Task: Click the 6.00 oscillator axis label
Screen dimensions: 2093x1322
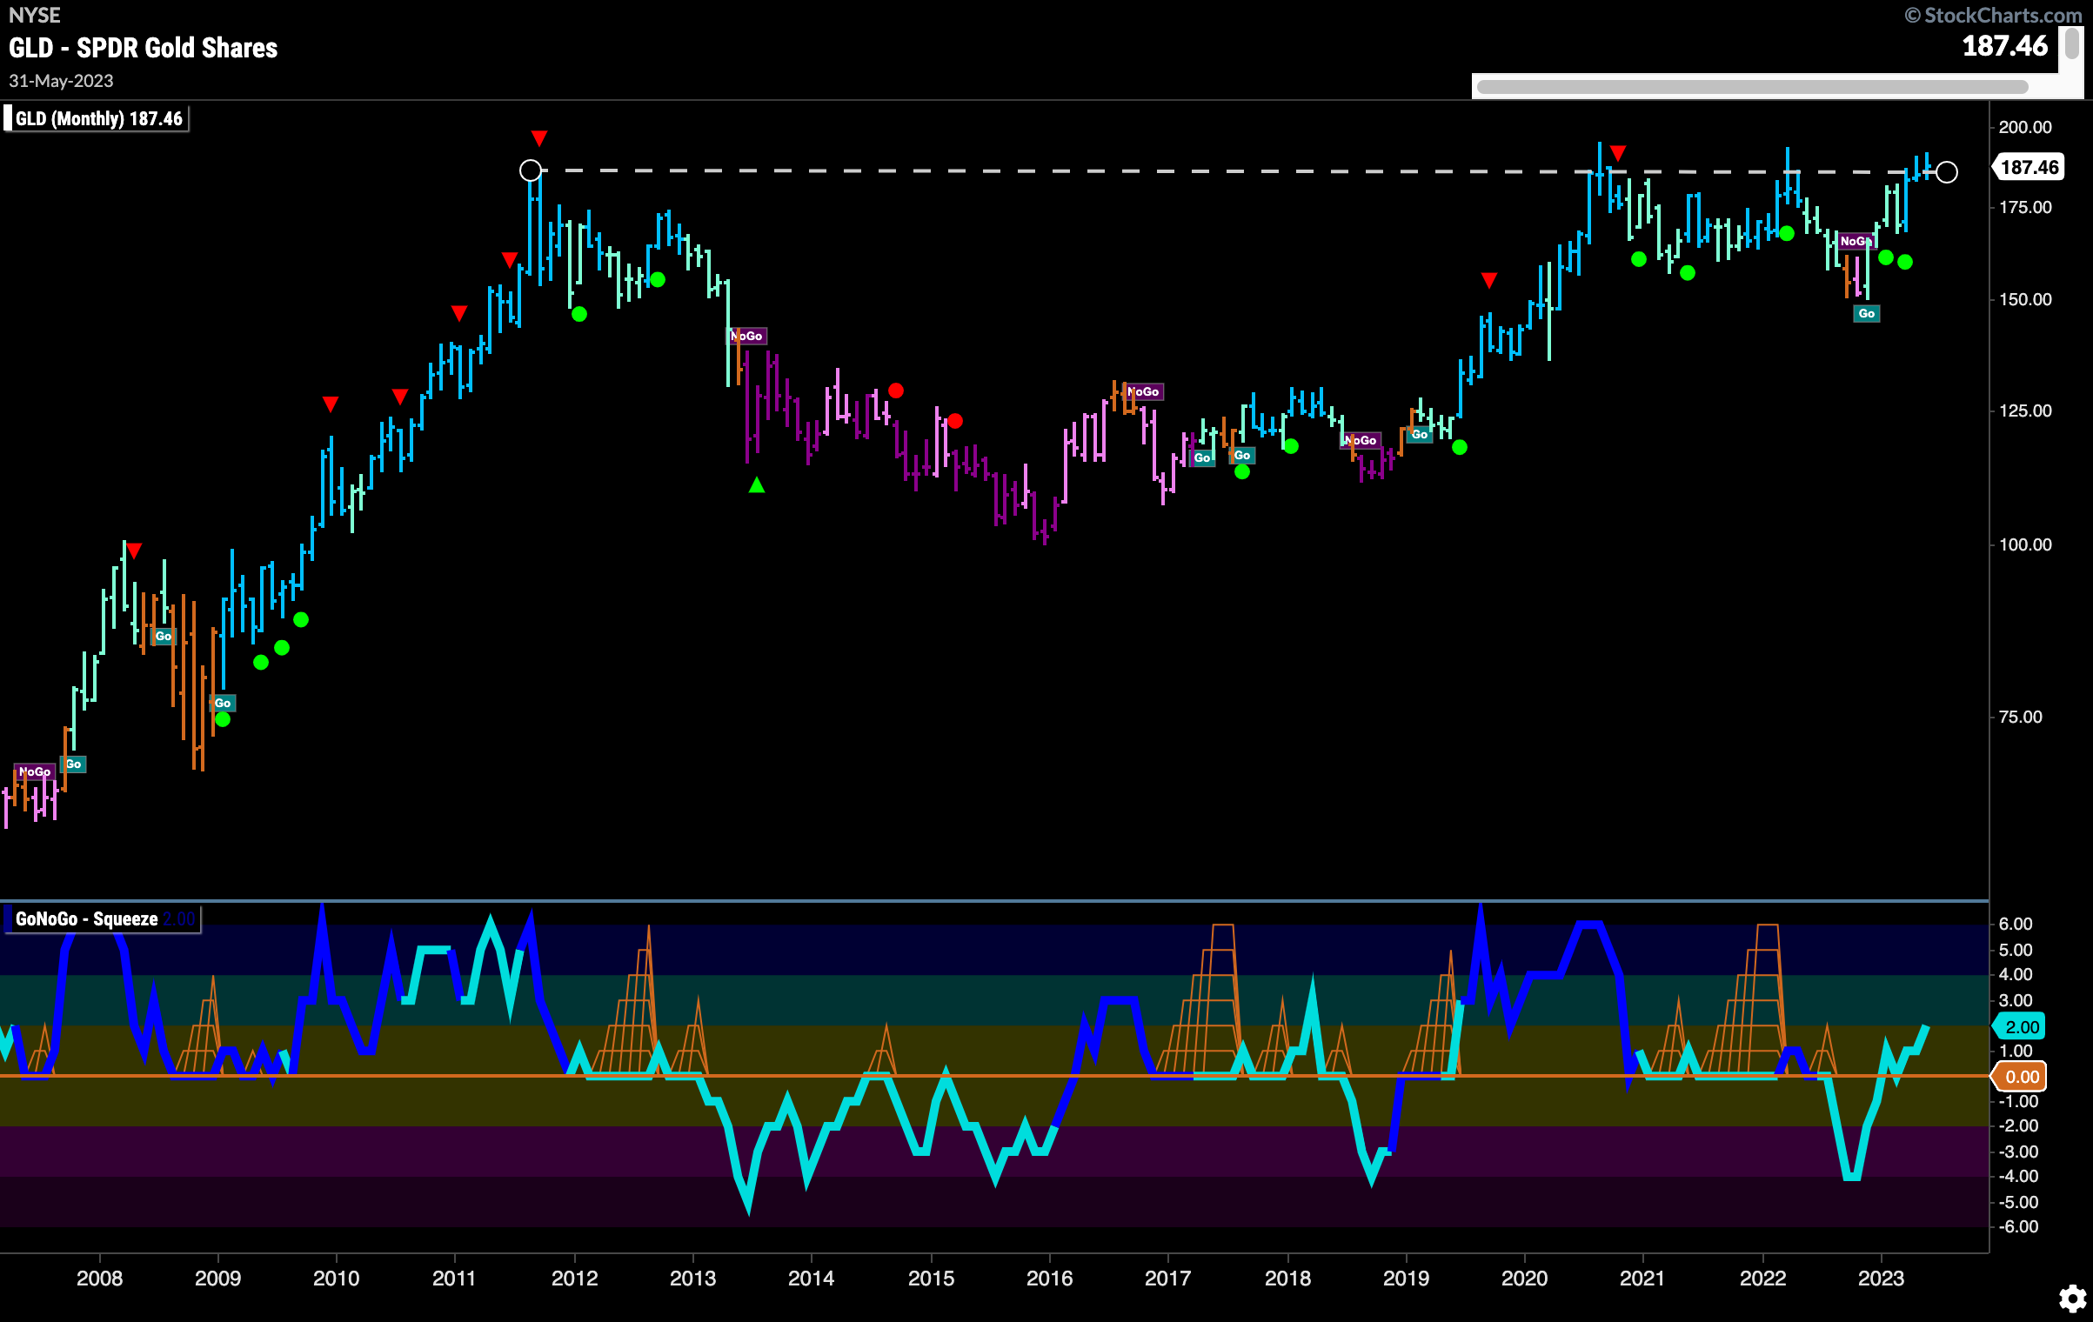Action: coord(2016,925)
